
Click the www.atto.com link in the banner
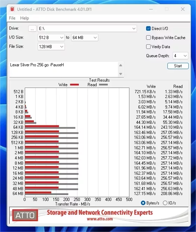coord(100,219)
